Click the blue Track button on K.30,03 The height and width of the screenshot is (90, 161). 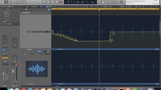point(39,51)
